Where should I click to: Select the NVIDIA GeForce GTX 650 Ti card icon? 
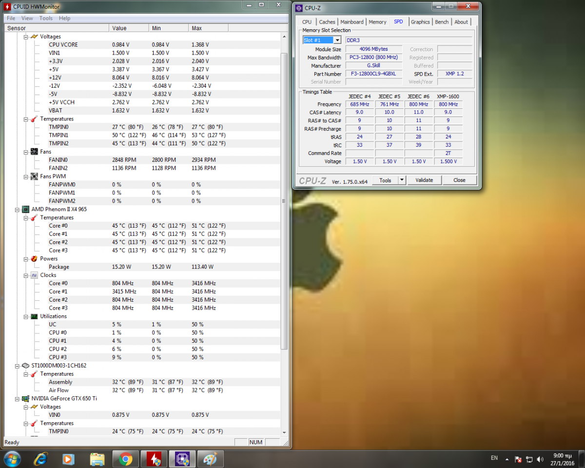coord(25,398)
